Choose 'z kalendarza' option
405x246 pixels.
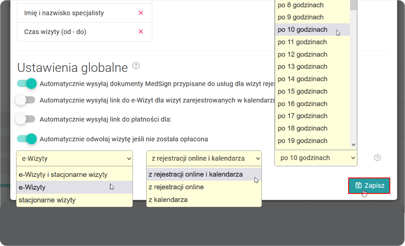pyautogui.click(x=204, y=200)
